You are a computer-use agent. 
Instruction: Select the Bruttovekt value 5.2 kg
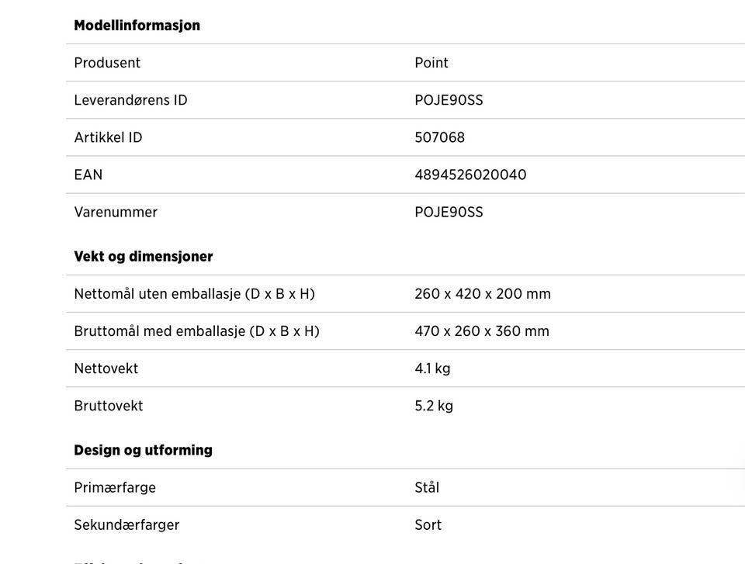point(434,406)
